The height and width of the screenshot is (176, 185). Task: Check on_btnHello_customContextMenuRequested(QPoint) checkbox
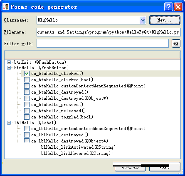pyautogui.click(x=27, y=86)
